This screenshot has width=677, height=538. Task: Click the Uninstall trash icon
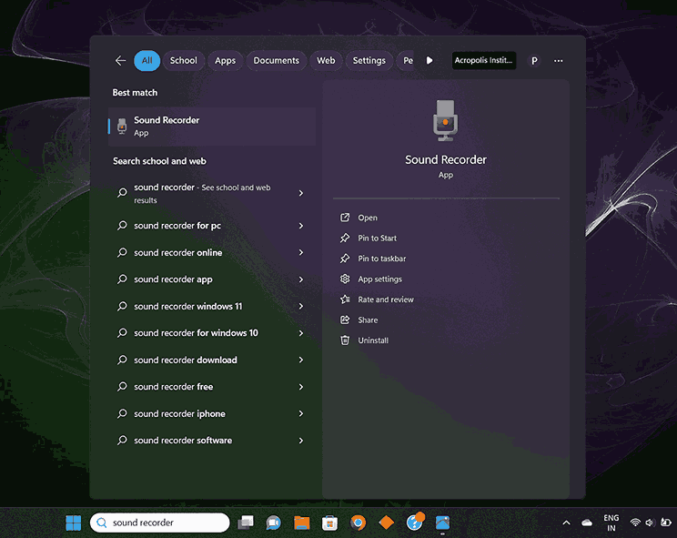tap(345, 340)
